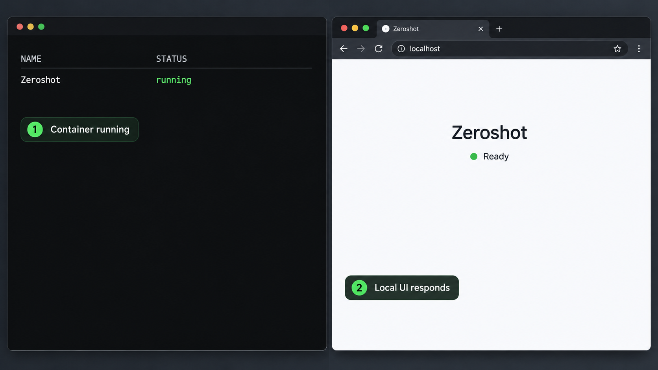View site info icon beside localhost

(x=401, y=49)
